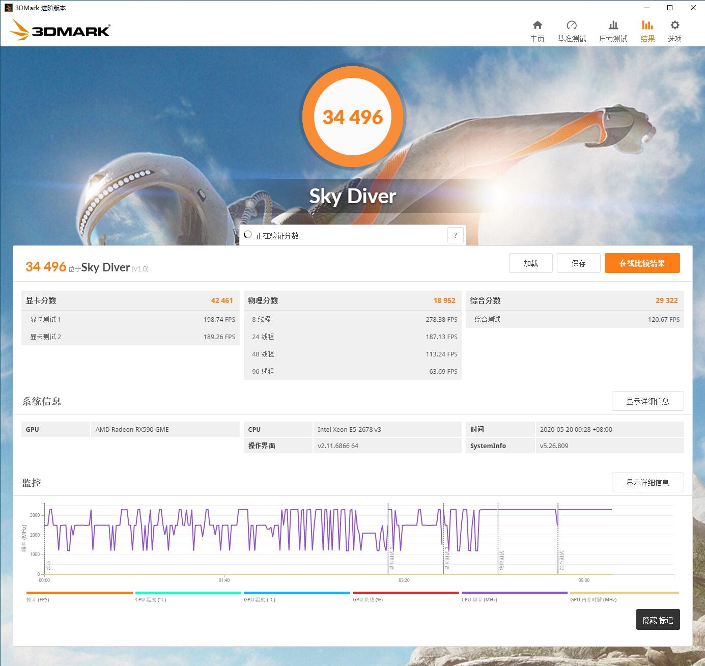Toggle the GPU 温度 graph line

[297, 593]
